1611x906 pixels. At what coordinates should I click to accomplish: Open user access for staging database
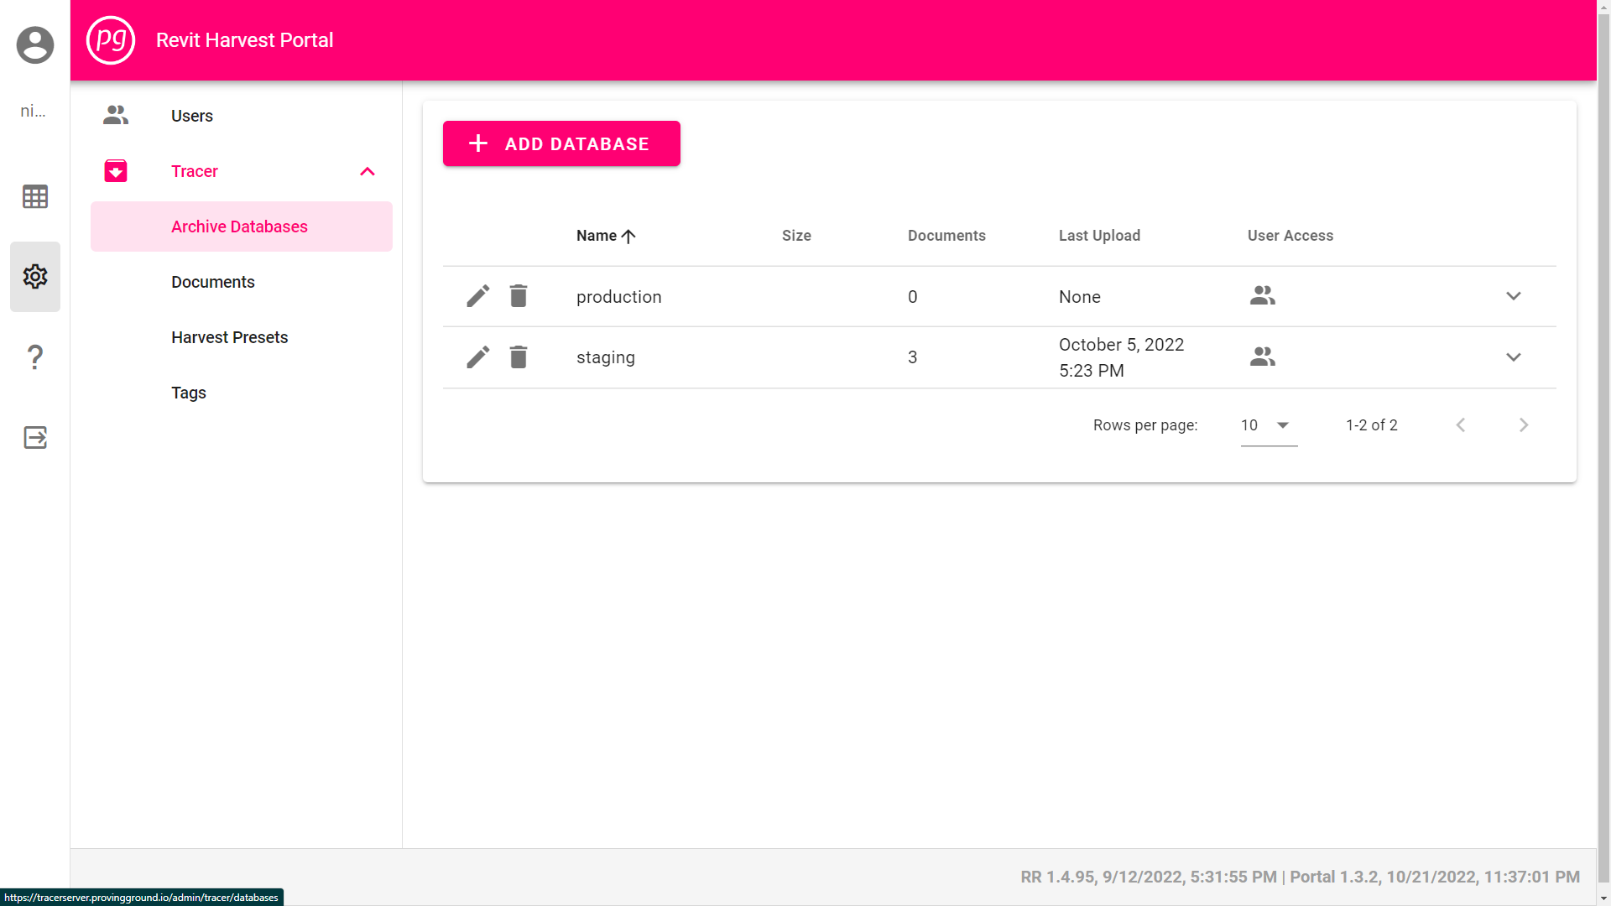pyautogui.click(x=1262, y=356)
